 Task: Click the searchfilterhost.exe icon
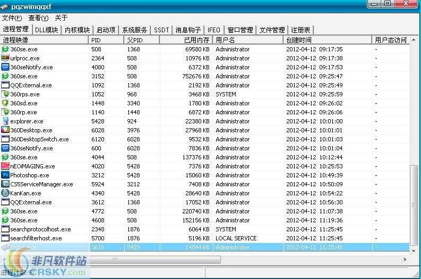point(5,238)
